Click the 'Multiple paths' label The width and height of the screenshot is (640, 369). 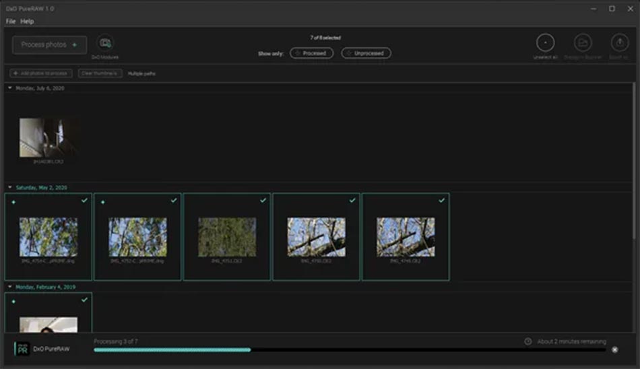click(x=141, y=74)
